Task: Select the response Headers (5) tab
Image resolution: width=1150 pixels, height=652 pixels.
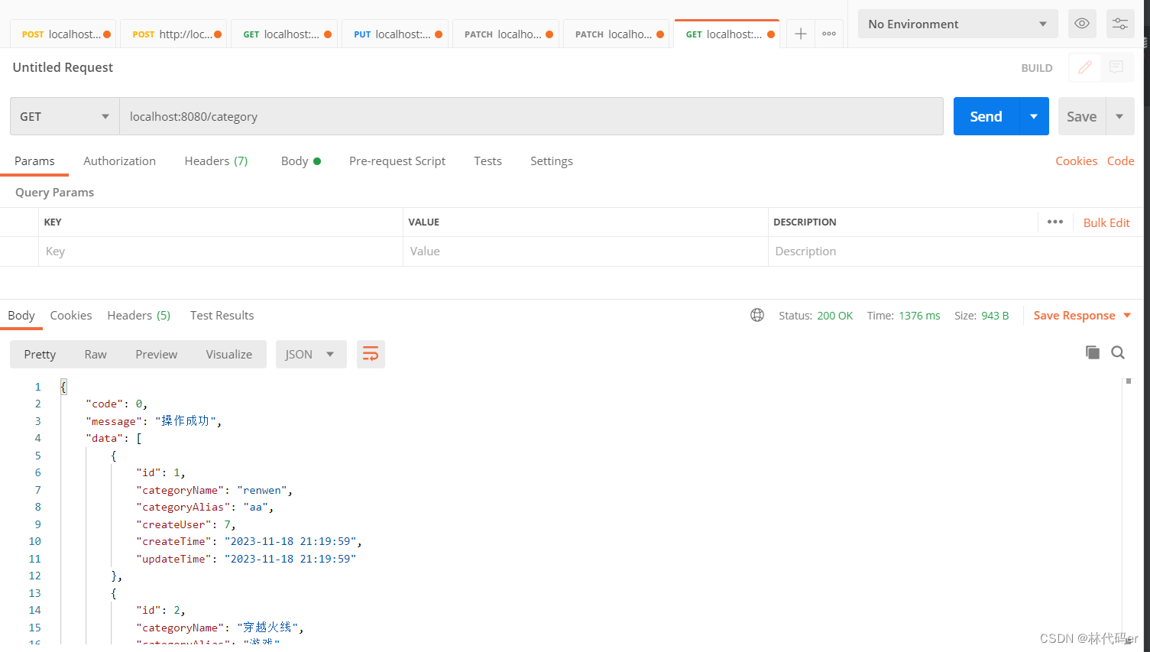Action: pos(139,315)
